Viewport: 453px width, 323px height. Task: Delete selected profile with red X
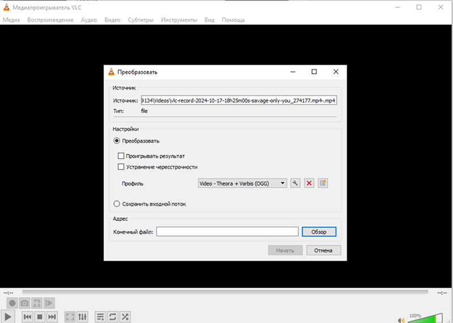pos(309,183)
